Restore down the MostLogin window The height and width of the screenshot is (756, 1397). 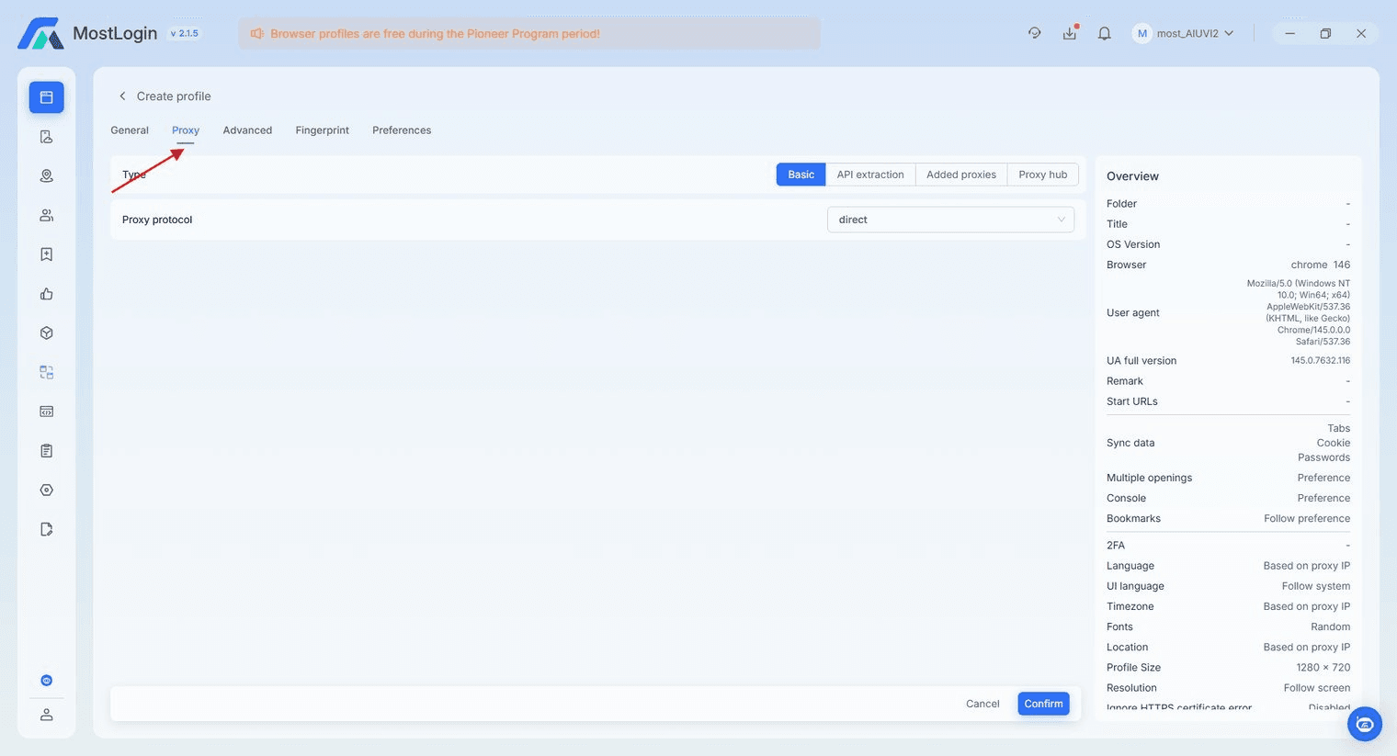1325,33
